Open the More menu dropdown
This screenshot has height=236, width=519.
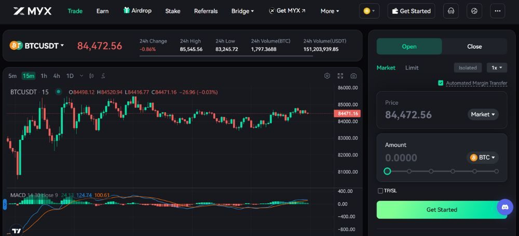point(330,11)
